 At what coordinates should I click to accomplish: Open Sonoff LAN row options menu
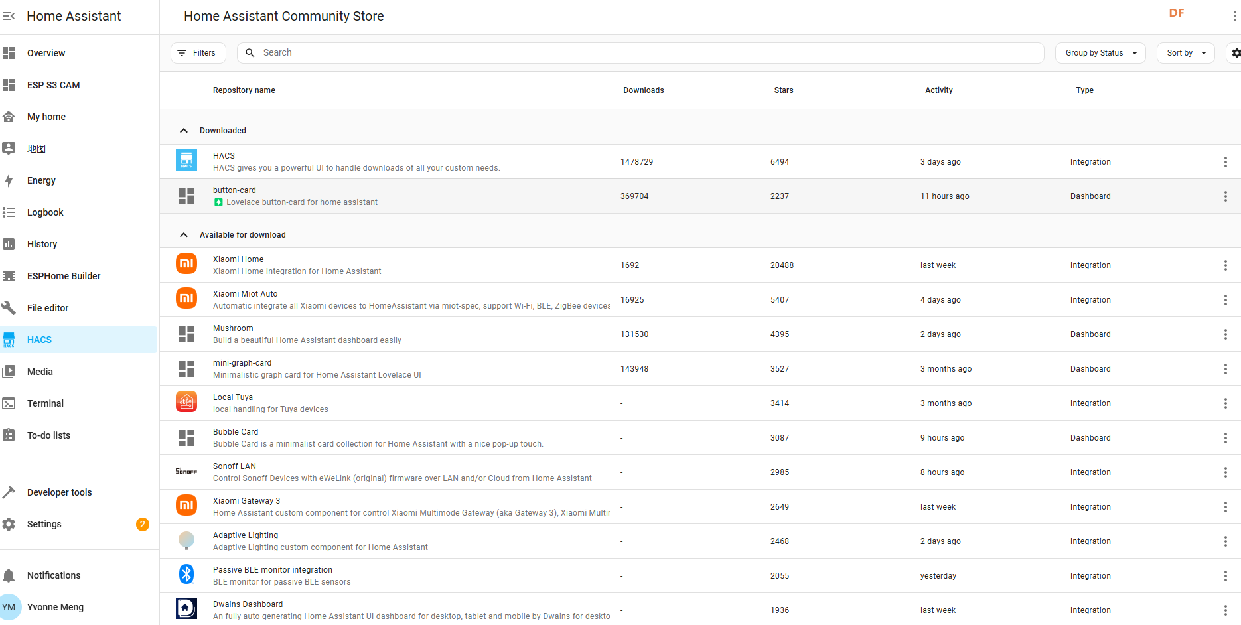(x=1225, y=472)
